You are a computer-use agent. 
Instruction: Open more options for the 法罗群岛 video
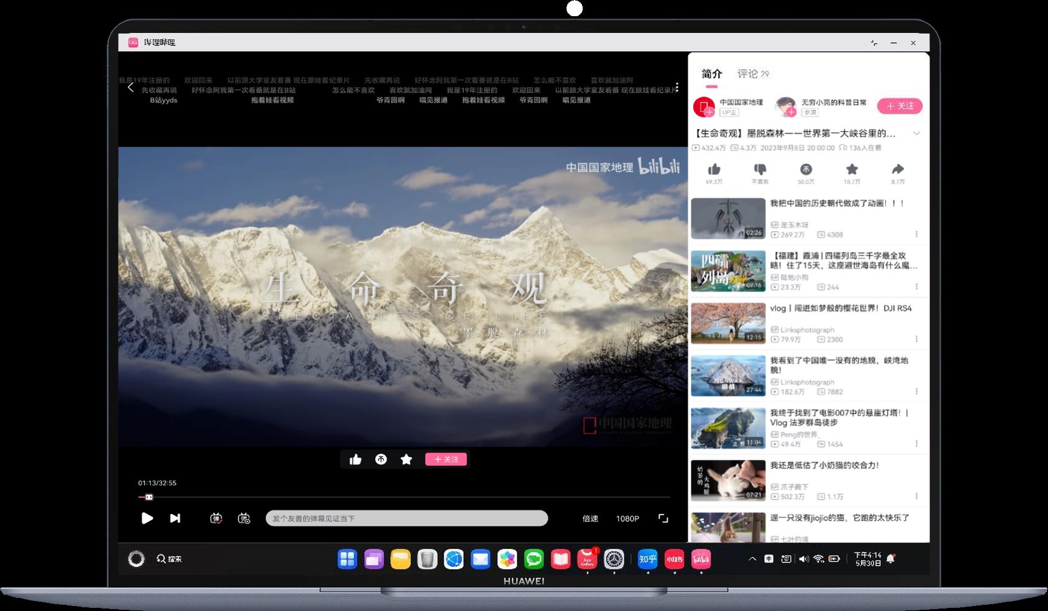pyautogui.click(x=916, y=444)
